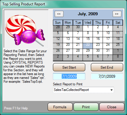Focus the start date field 7/1/2009
This screenshot has width=127, height=115.
tap(69, 76)
